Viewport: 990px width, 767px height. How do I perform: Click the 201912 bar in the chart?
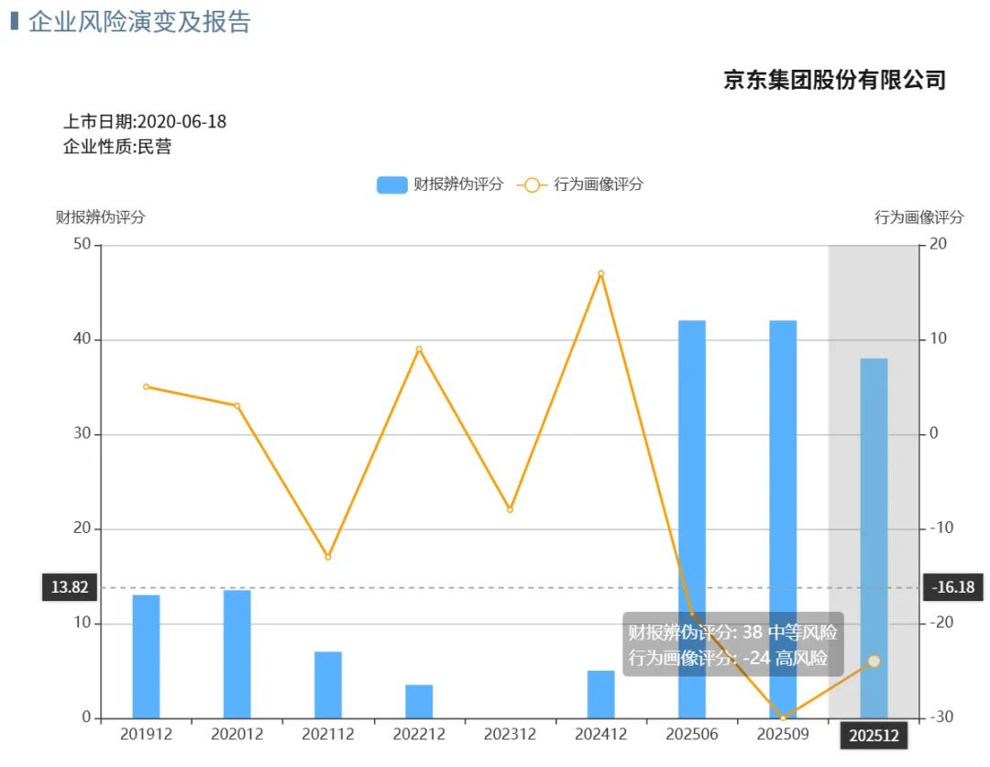click(146, 656)
